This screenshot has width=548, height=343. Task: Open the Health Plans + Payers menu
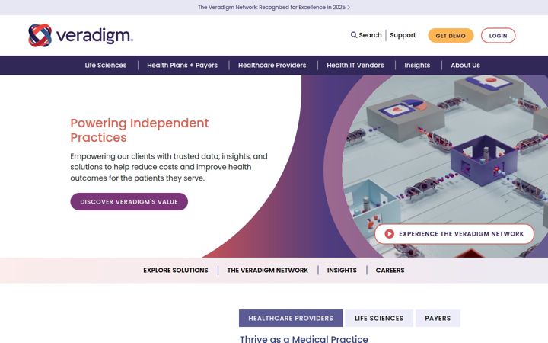click(x=182, y=65)
